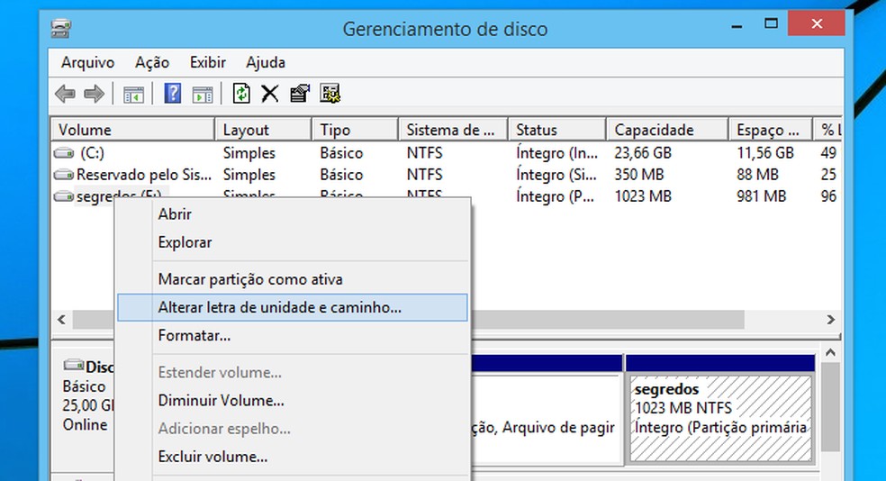The width and height of the screenshot is (886, 481).
Task: Select the Reservado pelo Sistema drive icon
Action: pos(64,175)
